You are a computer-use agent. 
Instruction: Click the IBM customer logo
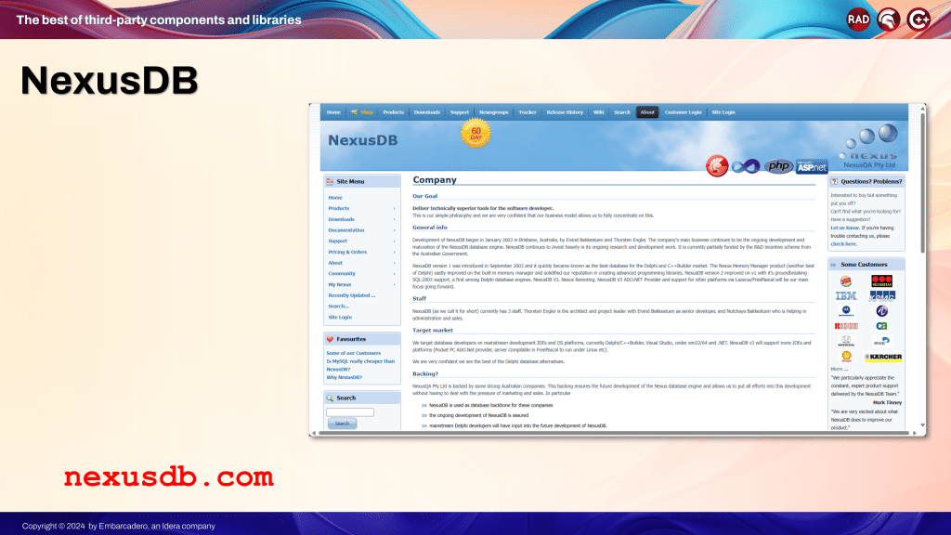pyautogui.click(x=846, y=296)
